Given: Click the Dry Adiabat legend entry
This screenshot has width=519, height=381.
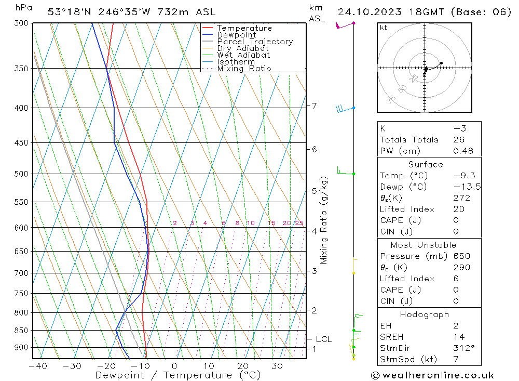Looking at the screenshot, I should pyautogui.click(x=243, y=48).
